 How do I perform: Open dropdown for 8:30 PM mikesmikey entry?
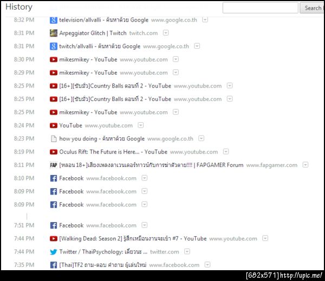[x=175, y=59]
